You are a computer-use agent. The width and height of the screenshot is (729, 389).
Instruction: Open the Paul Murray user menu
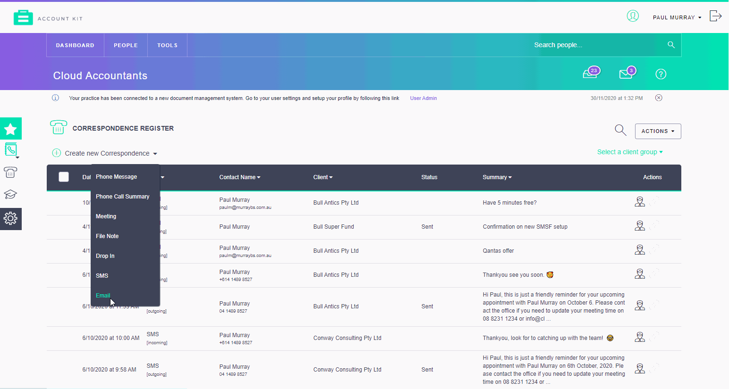coord(677,17)
